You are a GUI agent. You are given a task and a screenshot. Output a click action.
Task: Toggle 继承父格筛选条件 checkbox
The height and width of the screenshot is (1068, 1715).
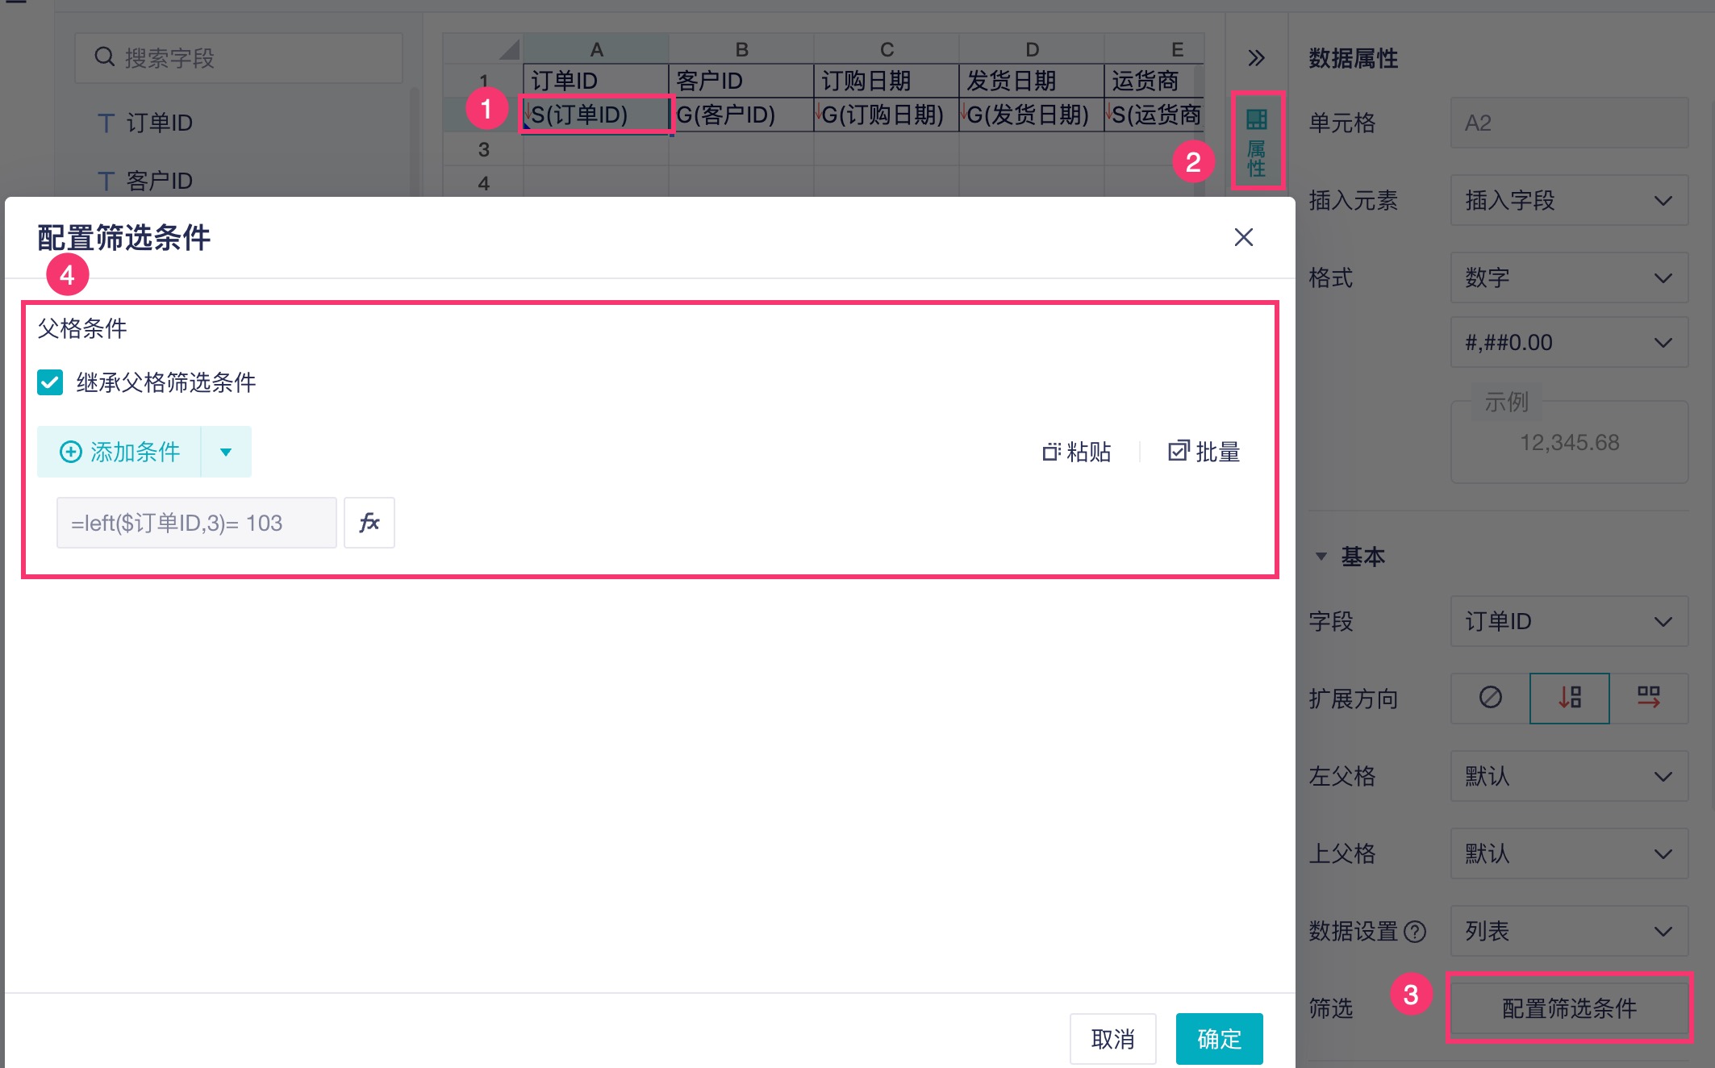click(x=50, y=382)
